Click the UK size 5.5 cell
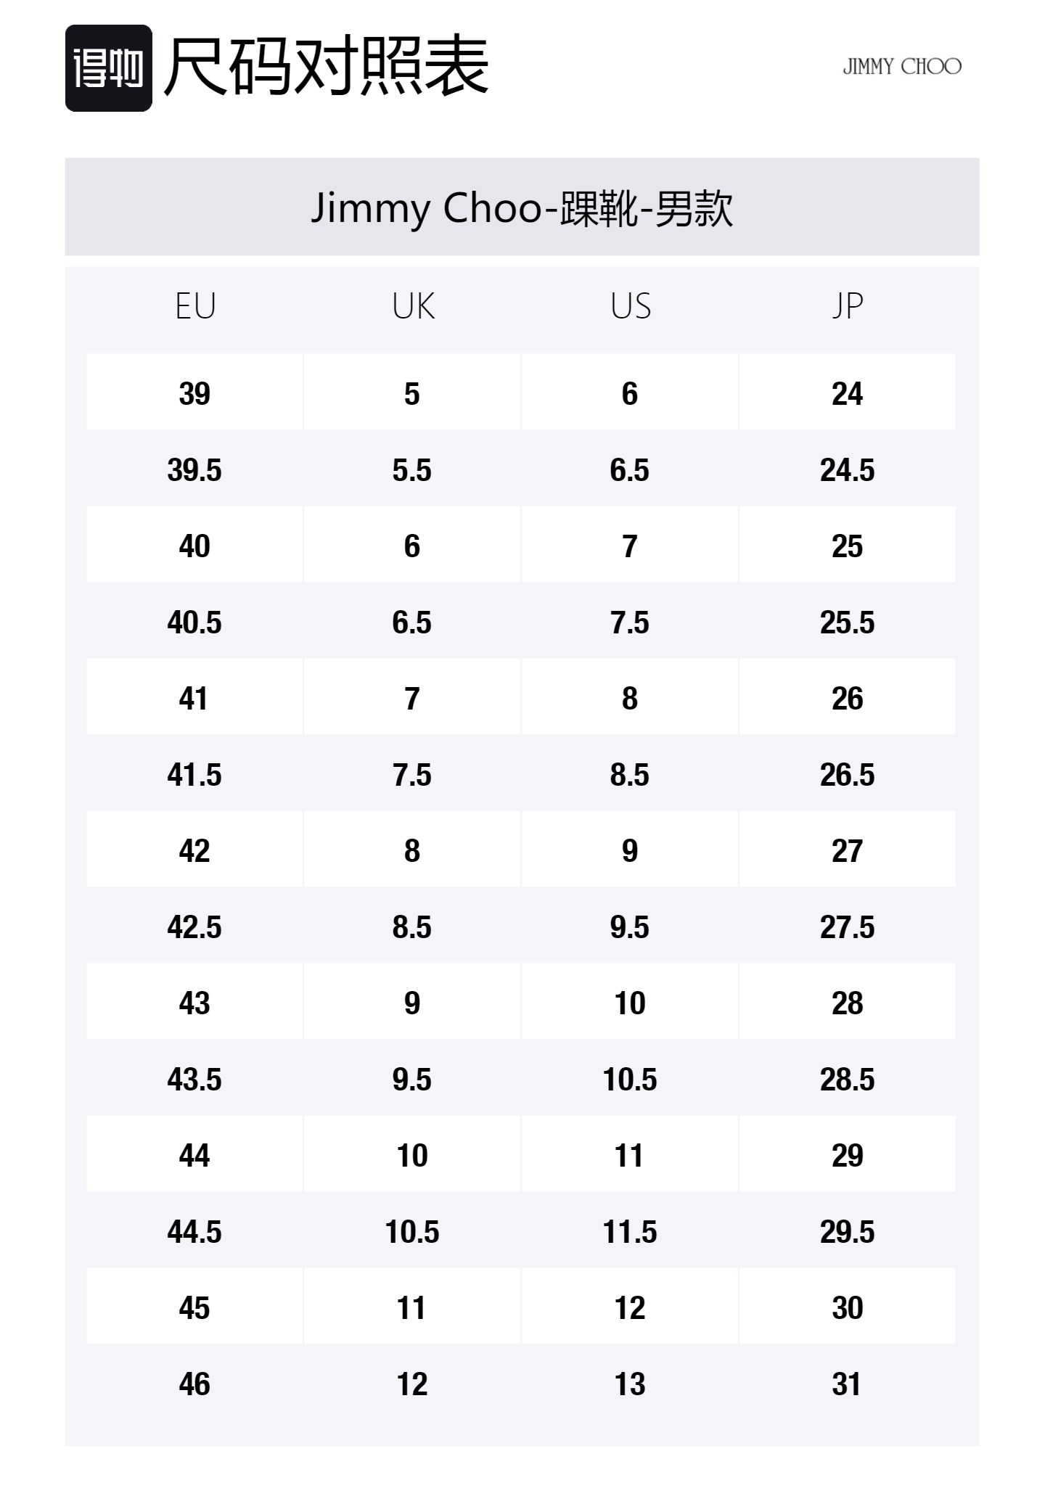1045x1504 pixels. pyautogui.click(x=412, y=470)
